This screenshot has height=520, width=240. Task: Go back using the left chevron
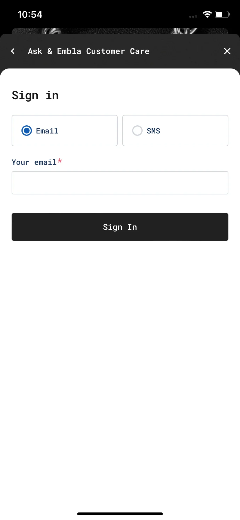point(13,51)
